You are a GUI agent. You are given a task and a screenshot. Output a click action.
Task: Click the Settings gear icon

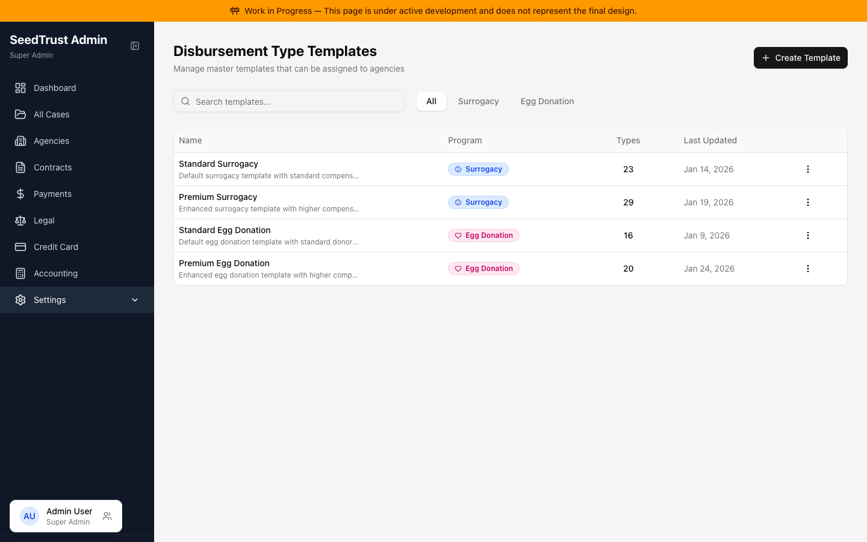pos(20,300)
